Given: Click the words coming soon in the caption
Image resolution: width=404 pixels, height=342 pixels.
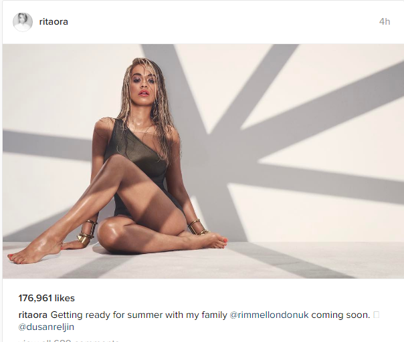Looking at the screenshot, I should point(340,315).
